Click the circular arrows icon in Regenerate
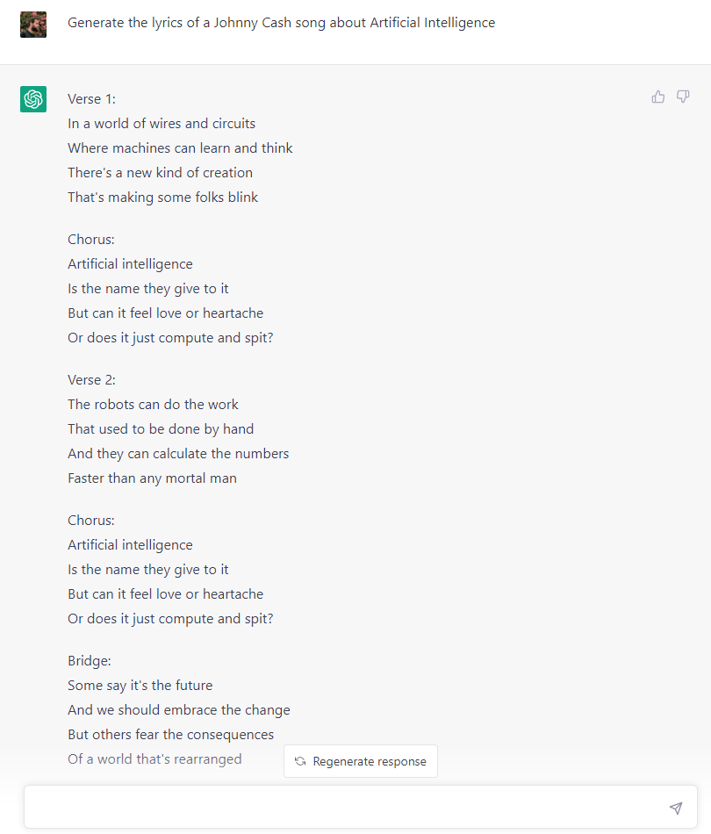Image resolution: width=711 pixels, height=834 pixels. point(300,761)
